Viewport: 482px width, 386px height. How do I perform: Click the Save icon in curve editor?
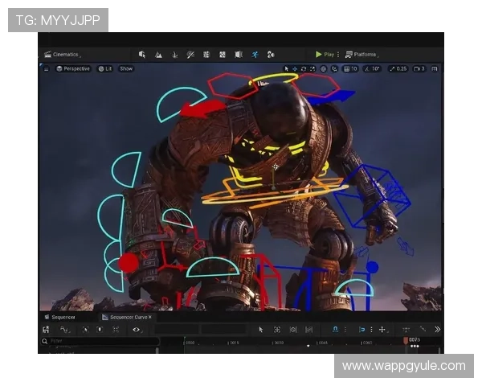(46, 330)
